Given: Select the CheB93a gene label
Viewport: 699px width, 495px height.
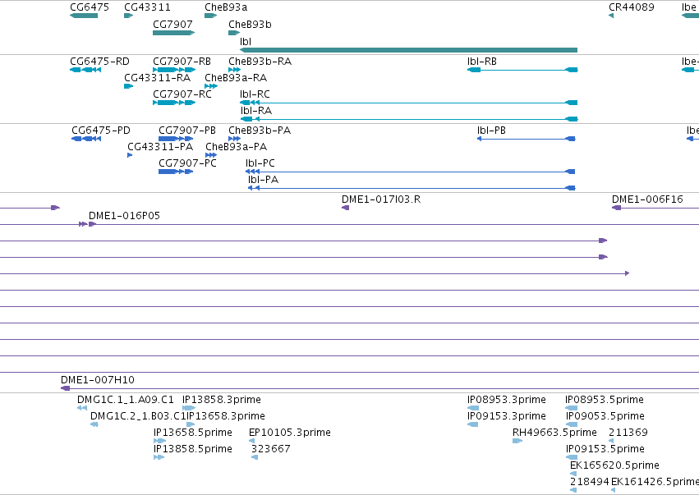Looking at the screenshot, I should click(x=226, y=7).
